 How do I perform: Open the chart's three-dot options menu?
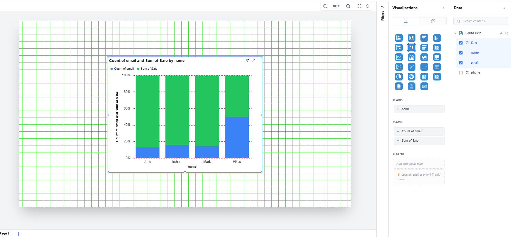pos(259,61)
